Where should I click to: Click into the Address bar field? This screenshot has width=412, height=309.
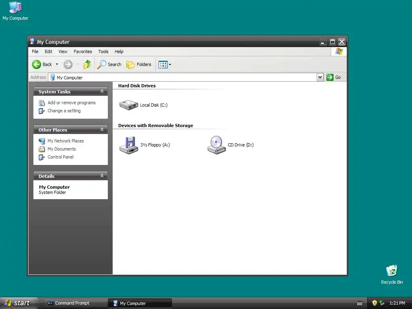click(x=182, y=77)
